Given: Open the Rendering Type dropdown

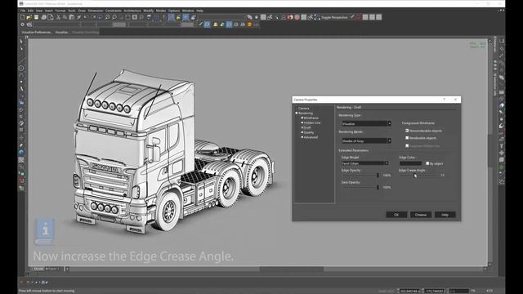Looking at the screenshot, I should point(366,123).
